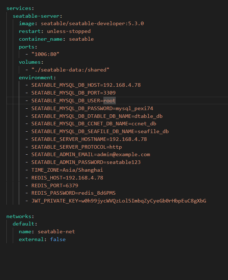
Task: Click the seatable-net network name value
Action: (56, 232)
